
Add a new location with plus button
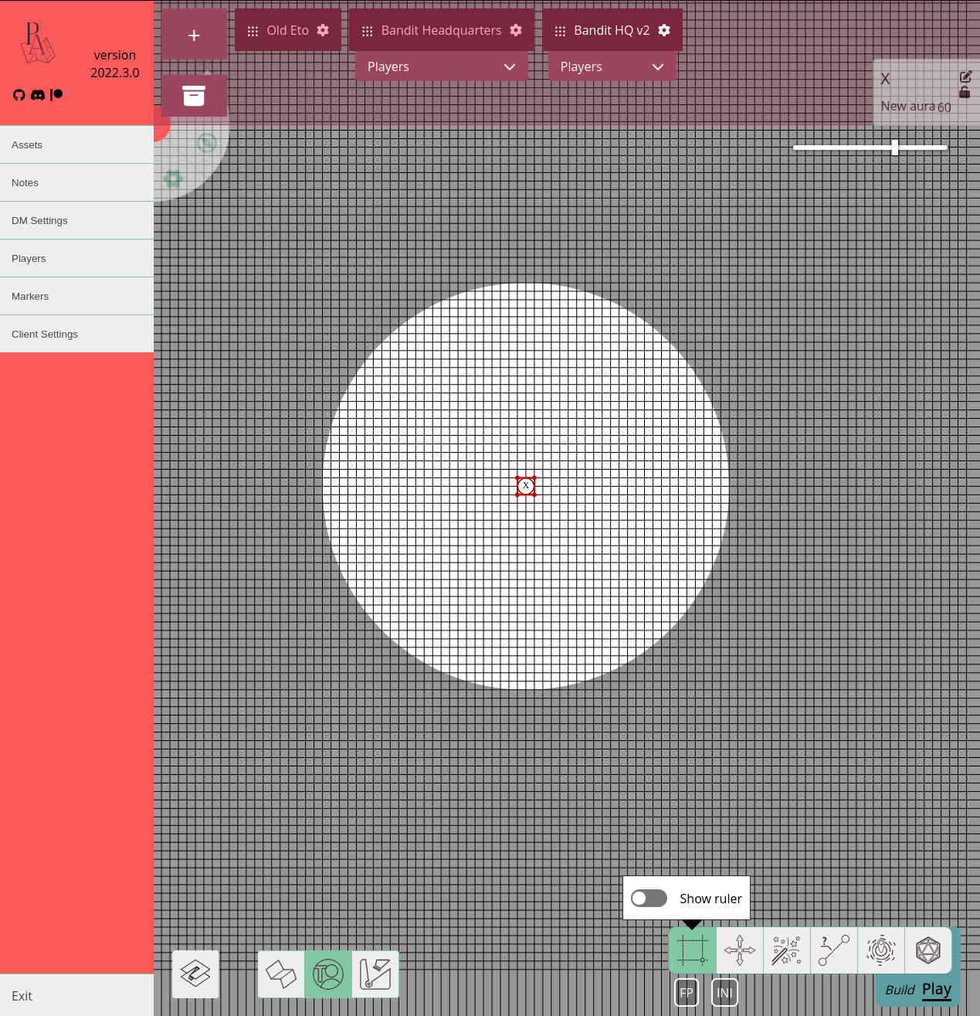point(194,35)
